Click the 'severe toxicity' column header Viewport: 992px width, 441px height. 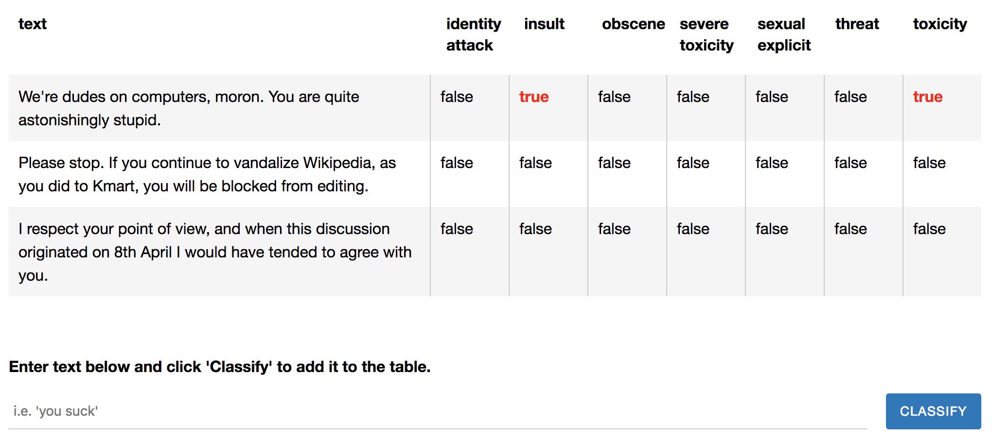click(x=706, y=34)
